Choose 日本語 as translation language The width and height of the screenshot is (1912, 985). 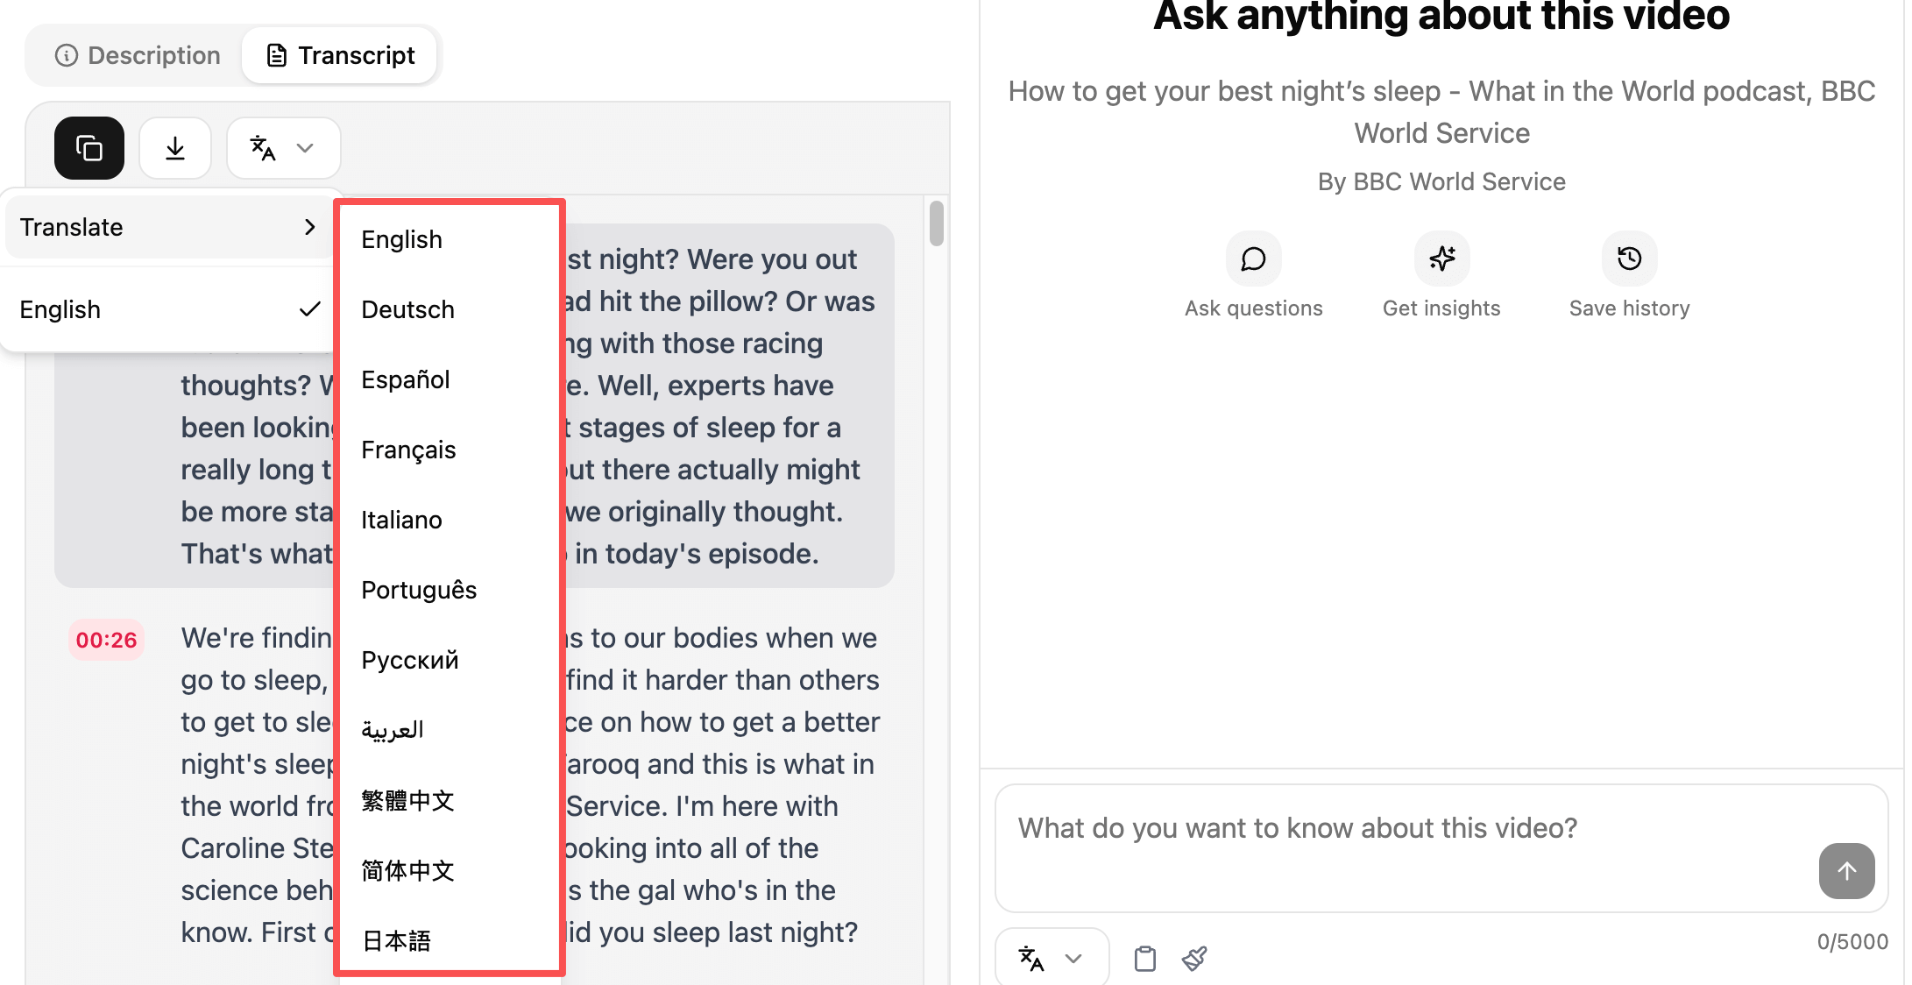tap(396, 939)
